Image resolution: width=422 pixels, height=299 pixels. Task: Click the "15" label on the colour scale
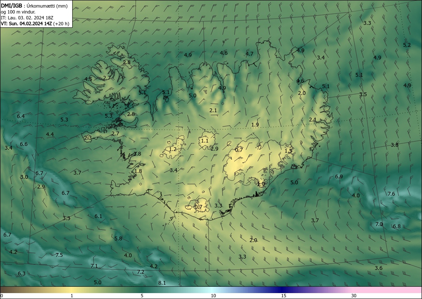[x=284, y=296]
